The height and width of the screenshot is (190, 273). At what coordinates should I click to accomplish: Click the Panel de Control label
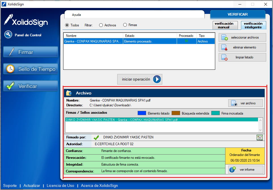[28, 35]
